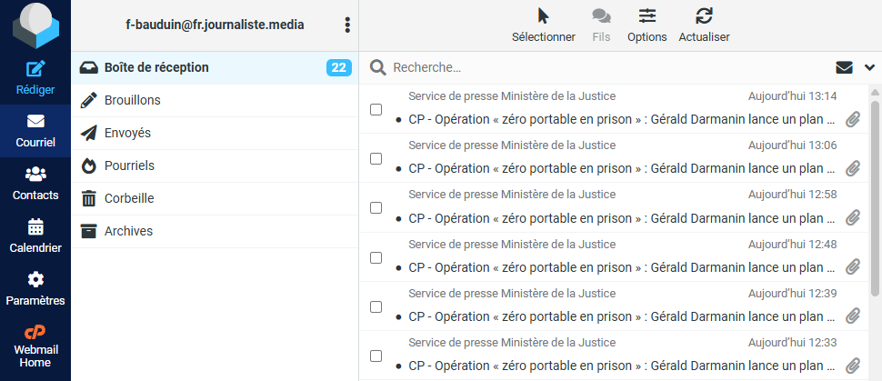Switch to the Envoyés folder

(x=127, y=133)
